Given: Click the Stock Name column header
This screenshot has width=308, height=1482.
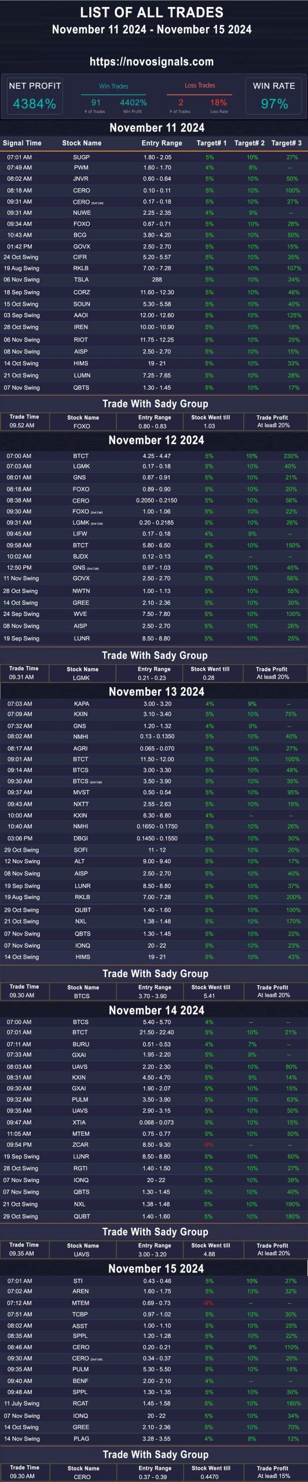Looking at the screenshot, I should (82, 143).
